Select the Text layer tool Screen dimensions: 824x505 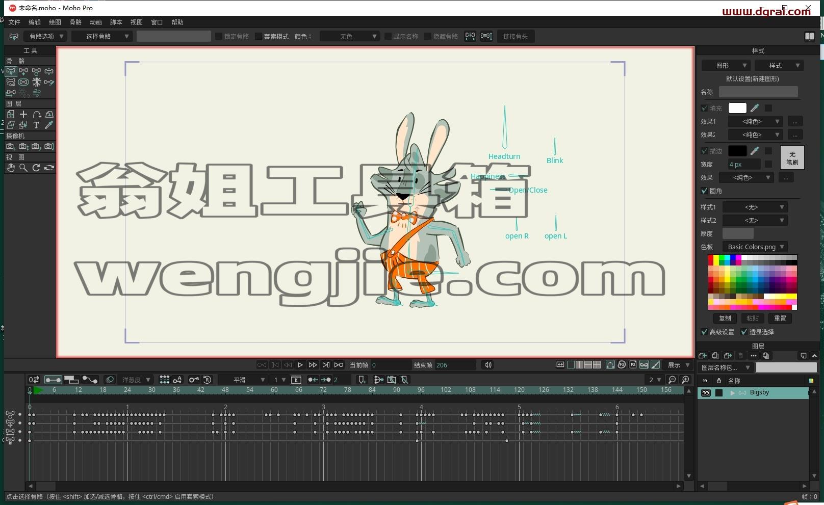tap(36, 125)
